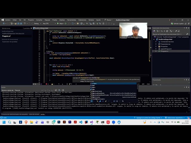The height and width of the screenshot is (143, 191).
Task: Click Agregar al control de código fuente
Action: (148, 118)
